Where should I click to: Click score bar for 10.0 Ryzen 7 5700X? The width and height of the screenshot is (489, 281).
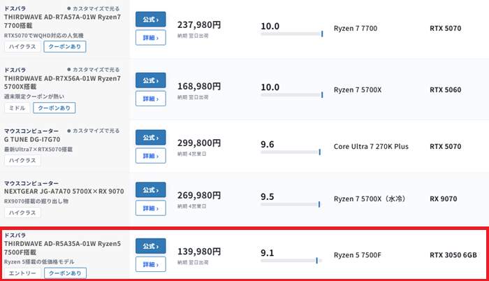click(291, 95)
